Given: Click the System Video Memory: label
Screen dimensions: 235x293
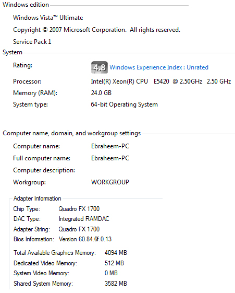Looking at the screenshot, I should point(41,273).
